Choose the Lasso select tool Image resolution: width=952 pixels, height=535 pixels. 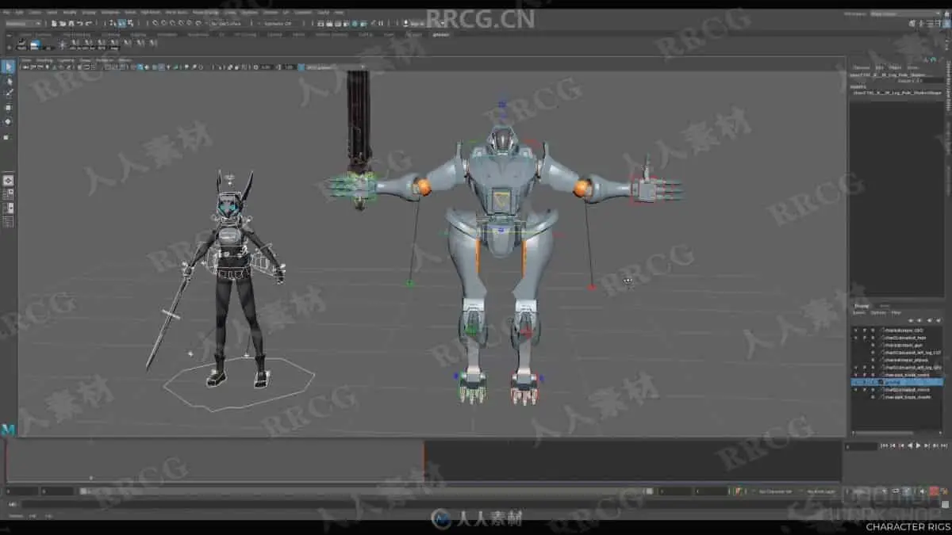click(8, 81)
